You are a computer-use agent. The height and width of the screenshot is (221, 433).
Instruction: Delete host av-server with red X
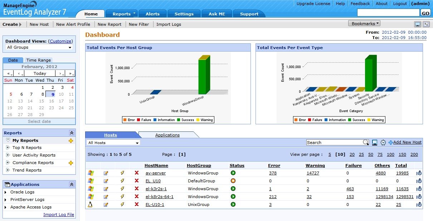tap(136, 173)
